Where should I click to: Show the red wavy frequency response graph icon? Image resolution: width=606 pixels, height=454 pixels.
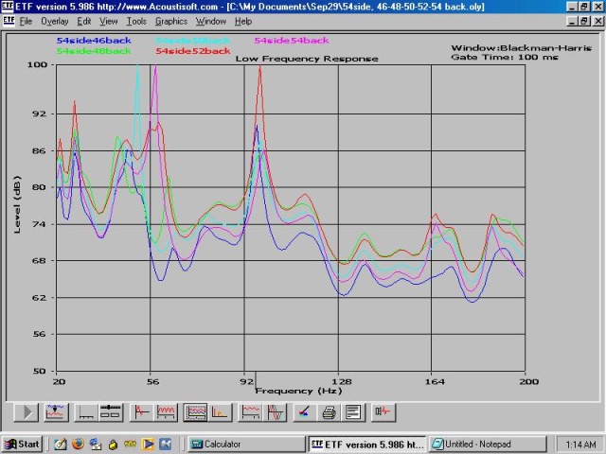pyautogui.click(x=166, y=412)
